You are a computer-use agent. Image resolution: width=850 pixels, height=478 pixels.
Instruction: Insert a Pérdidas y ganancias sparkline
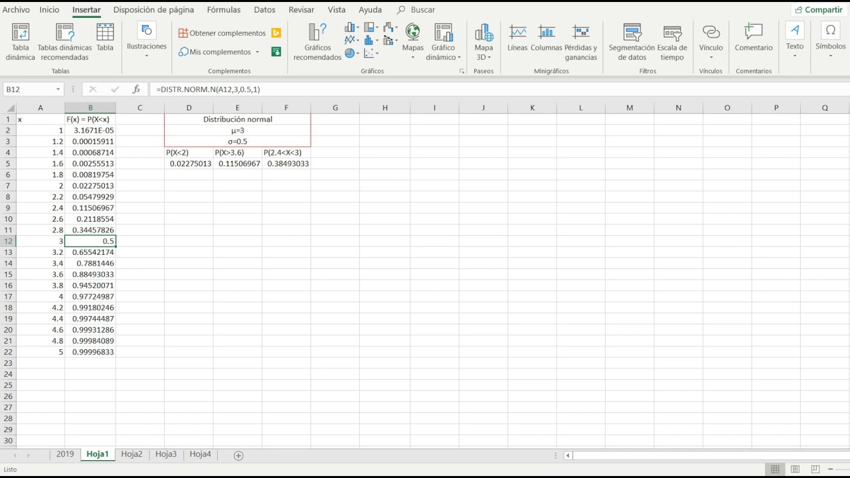(x=580, y=42)
